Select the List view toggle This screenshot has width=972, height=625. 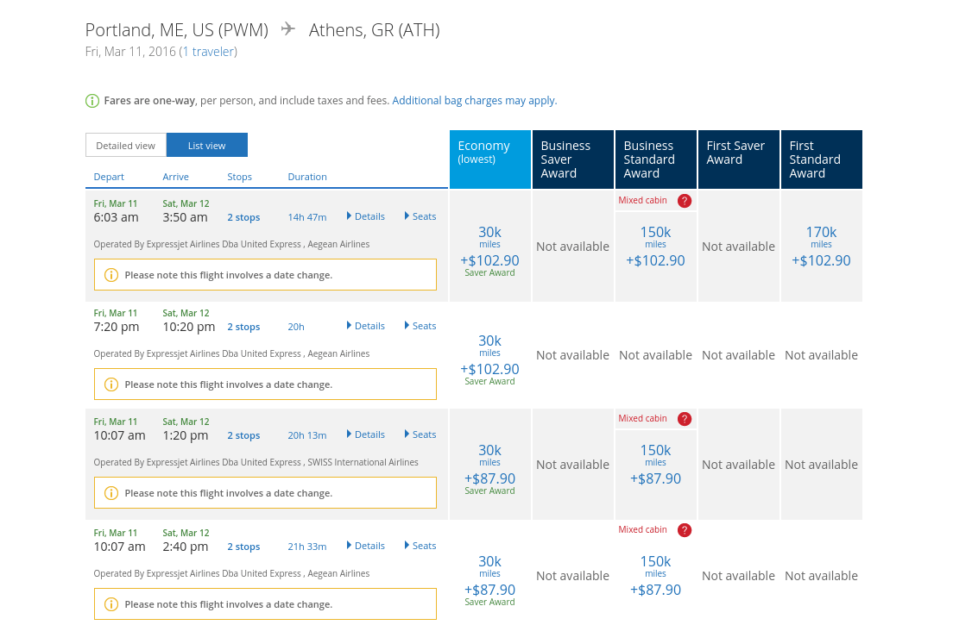point(207,146)
